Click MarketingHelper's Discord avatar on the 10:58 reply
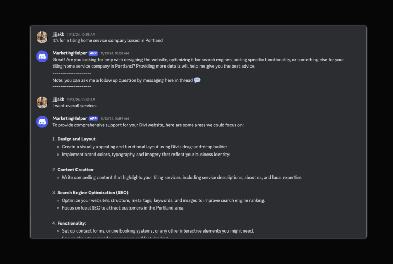 [x=42, y=57]
